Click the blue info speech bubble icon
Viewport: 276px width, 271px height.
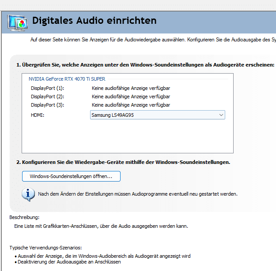click(28, 194)
